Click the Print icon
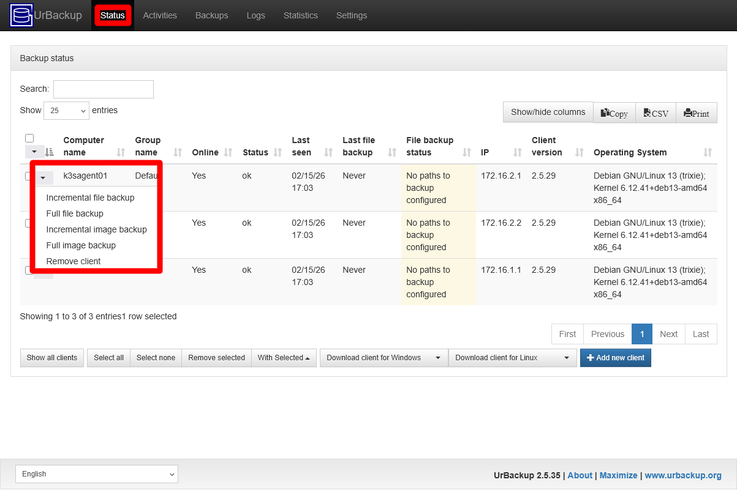Viewport: 737px width, 493px height. click(x=689, y=113)
